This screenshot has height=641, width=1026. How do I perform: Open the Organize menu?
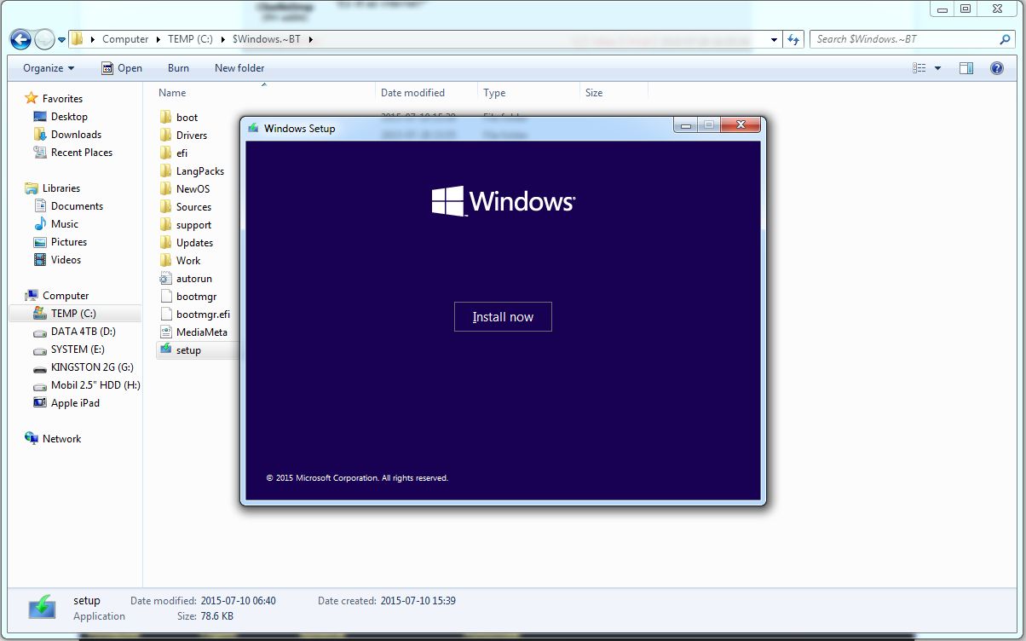click(x=49, y=68)
